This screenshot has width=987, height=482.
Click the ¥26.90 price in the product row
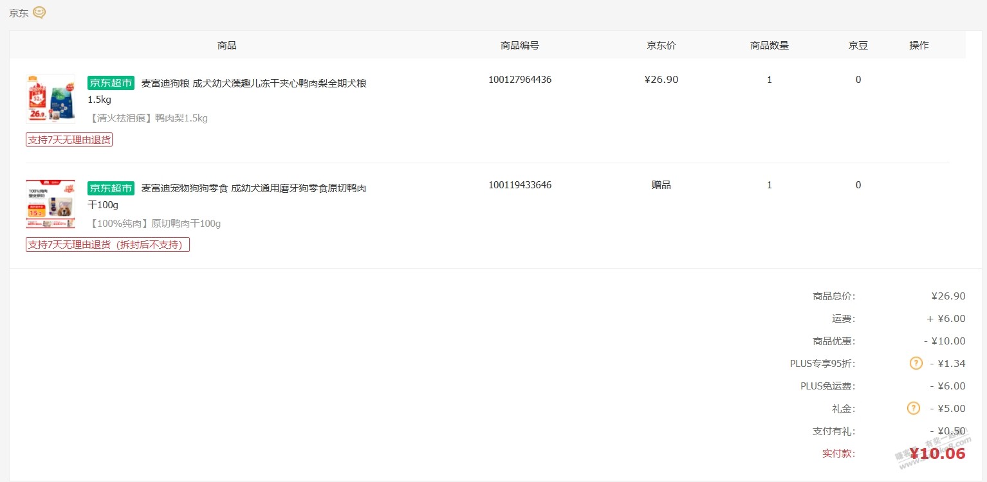click(661, 80)
